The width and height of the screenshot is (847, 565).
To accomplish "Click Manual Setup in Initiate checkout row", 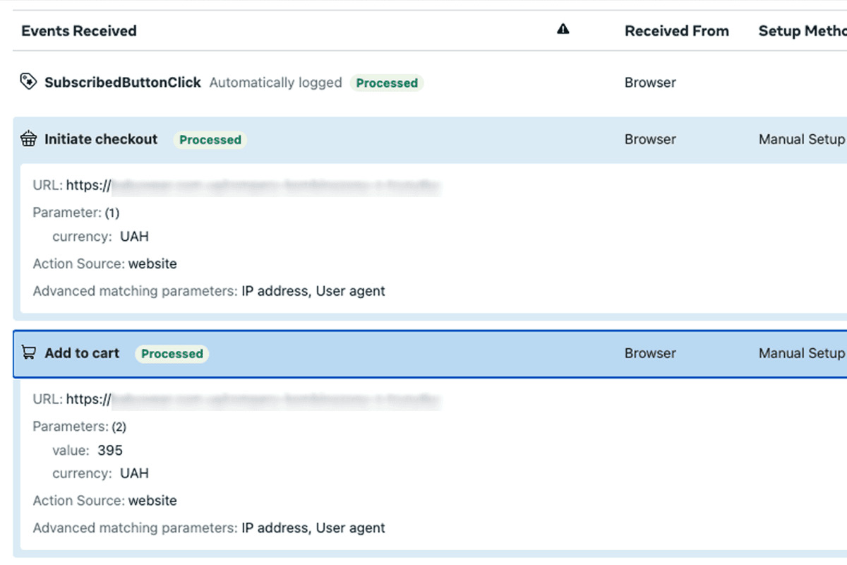I will [x=801, y=139].
